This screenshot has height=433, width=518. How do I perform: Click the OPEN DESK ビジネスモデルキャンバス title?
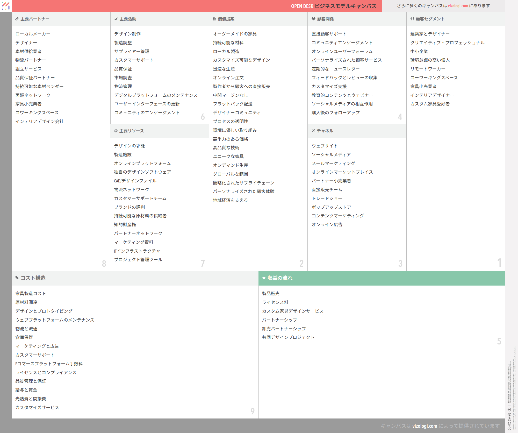tap(334, 6)
